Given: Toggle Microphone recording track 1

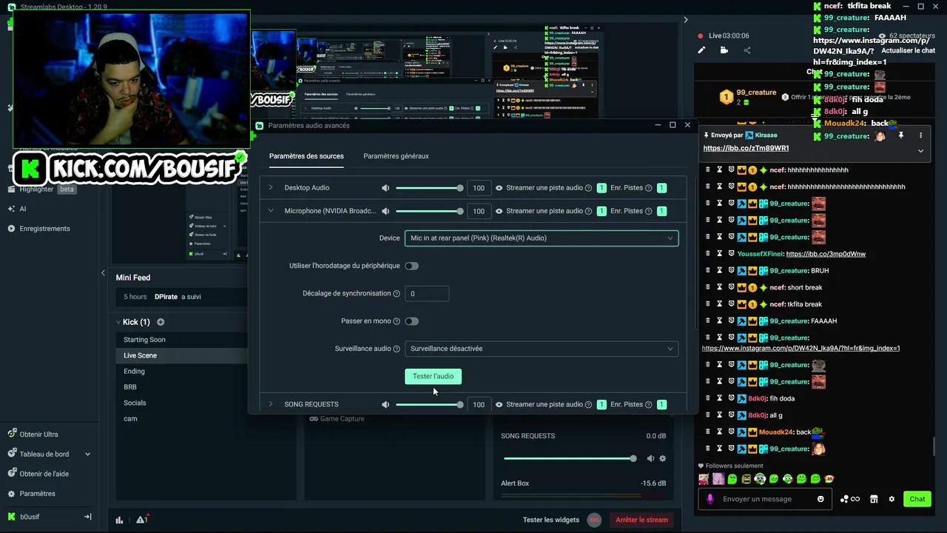Looking at the screenshot, I should (x=661, y=211).
